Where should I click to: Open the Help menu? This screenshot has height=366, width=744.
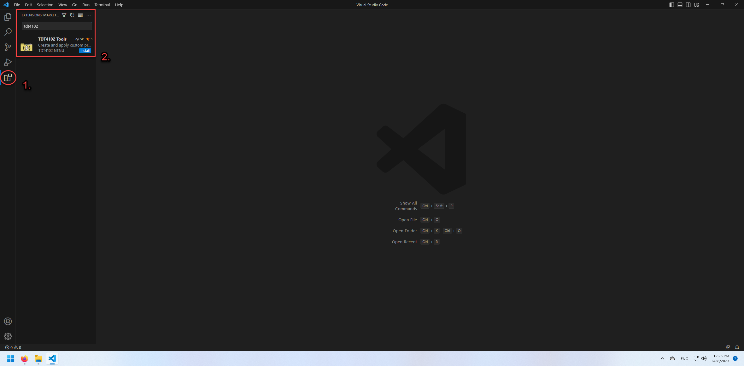[x=119, y=5]
